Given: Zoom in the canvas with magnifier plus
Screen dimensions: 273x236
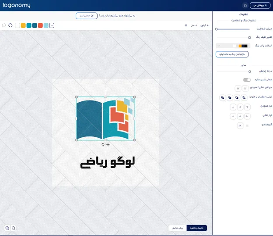Looking at the screenshot, I should tap(7, 228).
